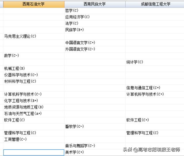184x156 pixels.
Task: Select the cell 中国语言文学(C+)
Action: coord(95,43)
